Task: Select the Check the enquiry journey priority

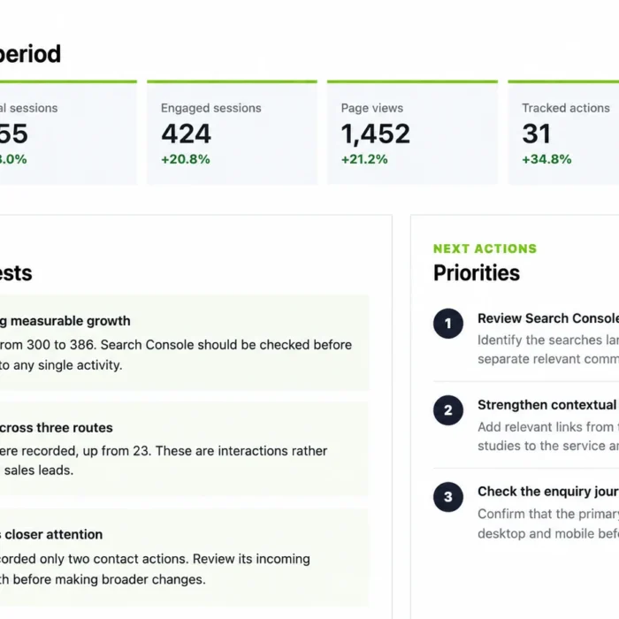Action: (x=548, y=492)
